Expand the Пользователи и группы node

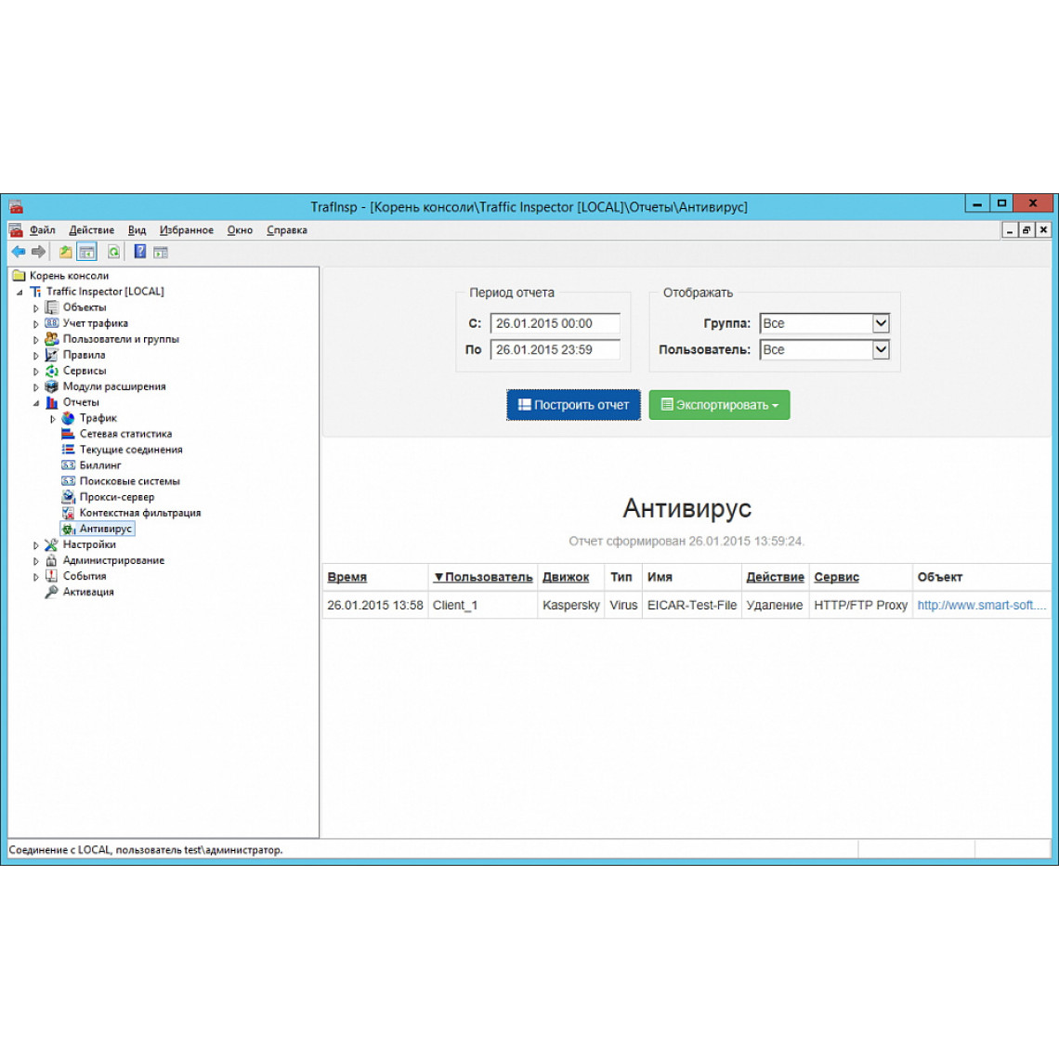pyautogui.click(x=36, y=340)
